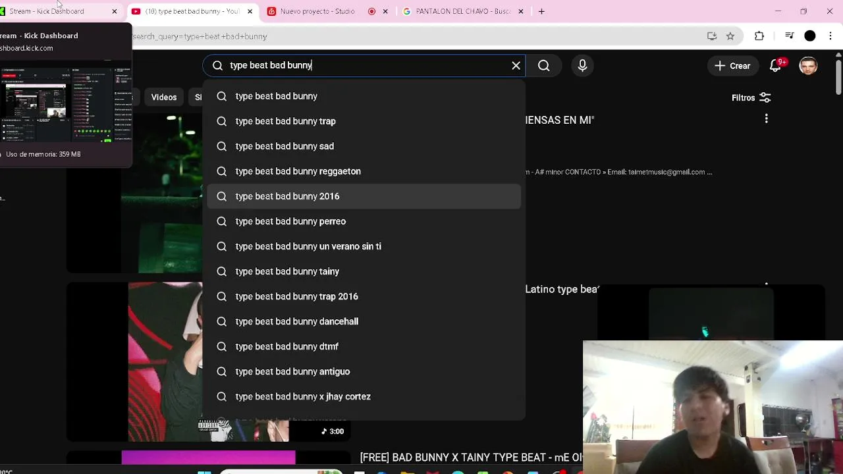This screenshot has width=843, height=474.
Task: Open options for 'IENSAS EN MI' video
Action: click(x=766, y=118)
